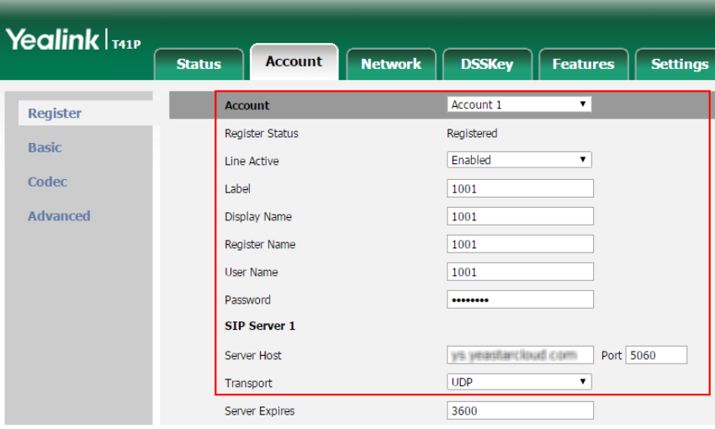Click the SIP Server 1 heading

pyautogui.click(x=260, y=326)
